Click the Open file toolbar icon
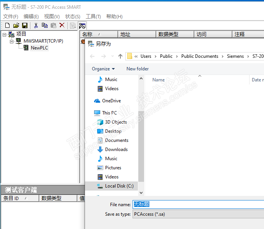Screen dimensions: 264x229 click(x=16, y=25)
